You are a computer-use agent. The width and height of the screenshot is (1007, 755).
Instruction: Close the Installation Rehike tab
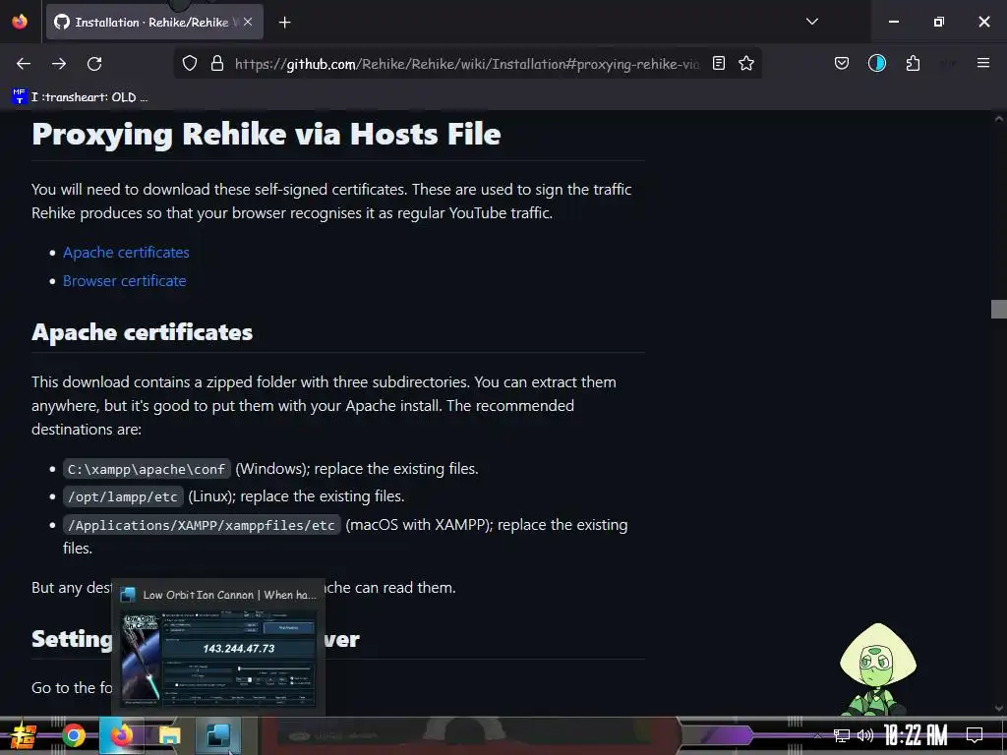(x=248, y=22)
